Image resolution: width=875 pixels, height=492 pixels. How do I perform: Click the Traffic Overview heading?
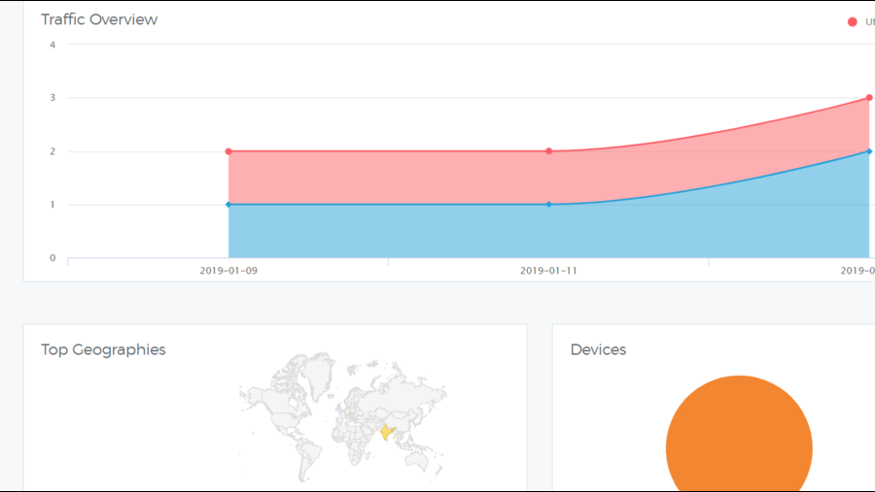pyautogui.click(x=99, y=19)
